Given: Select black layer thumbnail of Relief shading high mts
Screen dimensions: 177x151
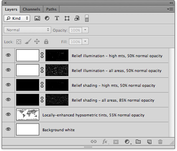Looking at the screenshot, I should click(x=28, y=85).
